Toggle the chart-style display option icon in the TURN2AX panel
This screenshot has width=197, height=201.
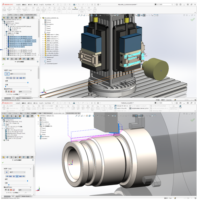(x=14, y=190)
